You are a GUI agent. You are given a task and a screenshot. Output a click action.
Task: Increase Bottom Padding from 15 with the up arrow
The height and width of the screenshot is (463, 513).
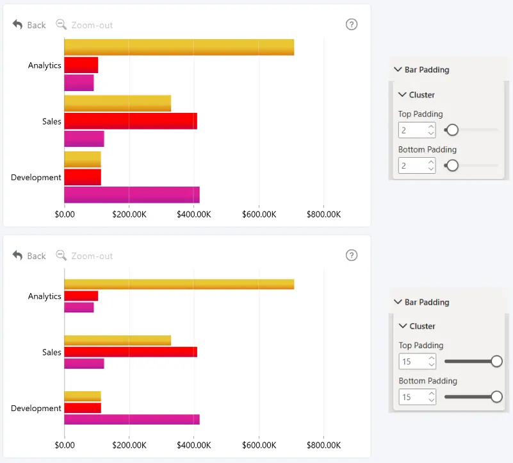432,394
